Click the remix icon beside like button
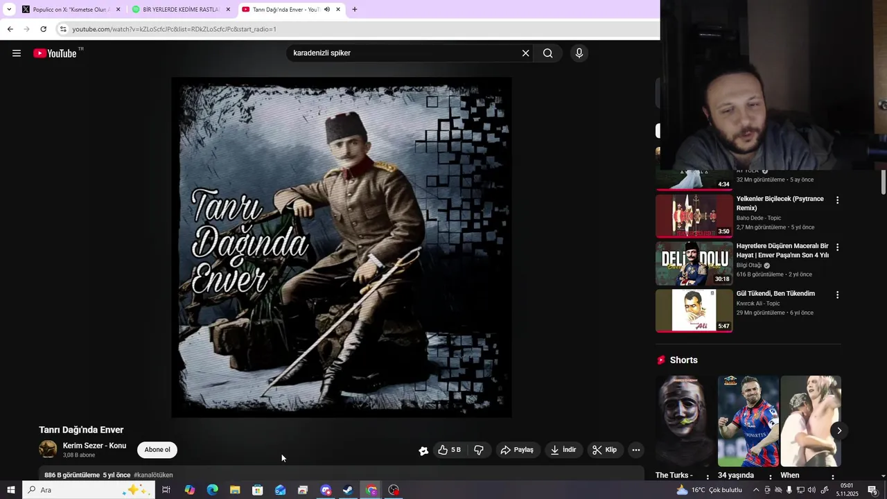This screenshot has height=499, width=887. pos(423,450)
